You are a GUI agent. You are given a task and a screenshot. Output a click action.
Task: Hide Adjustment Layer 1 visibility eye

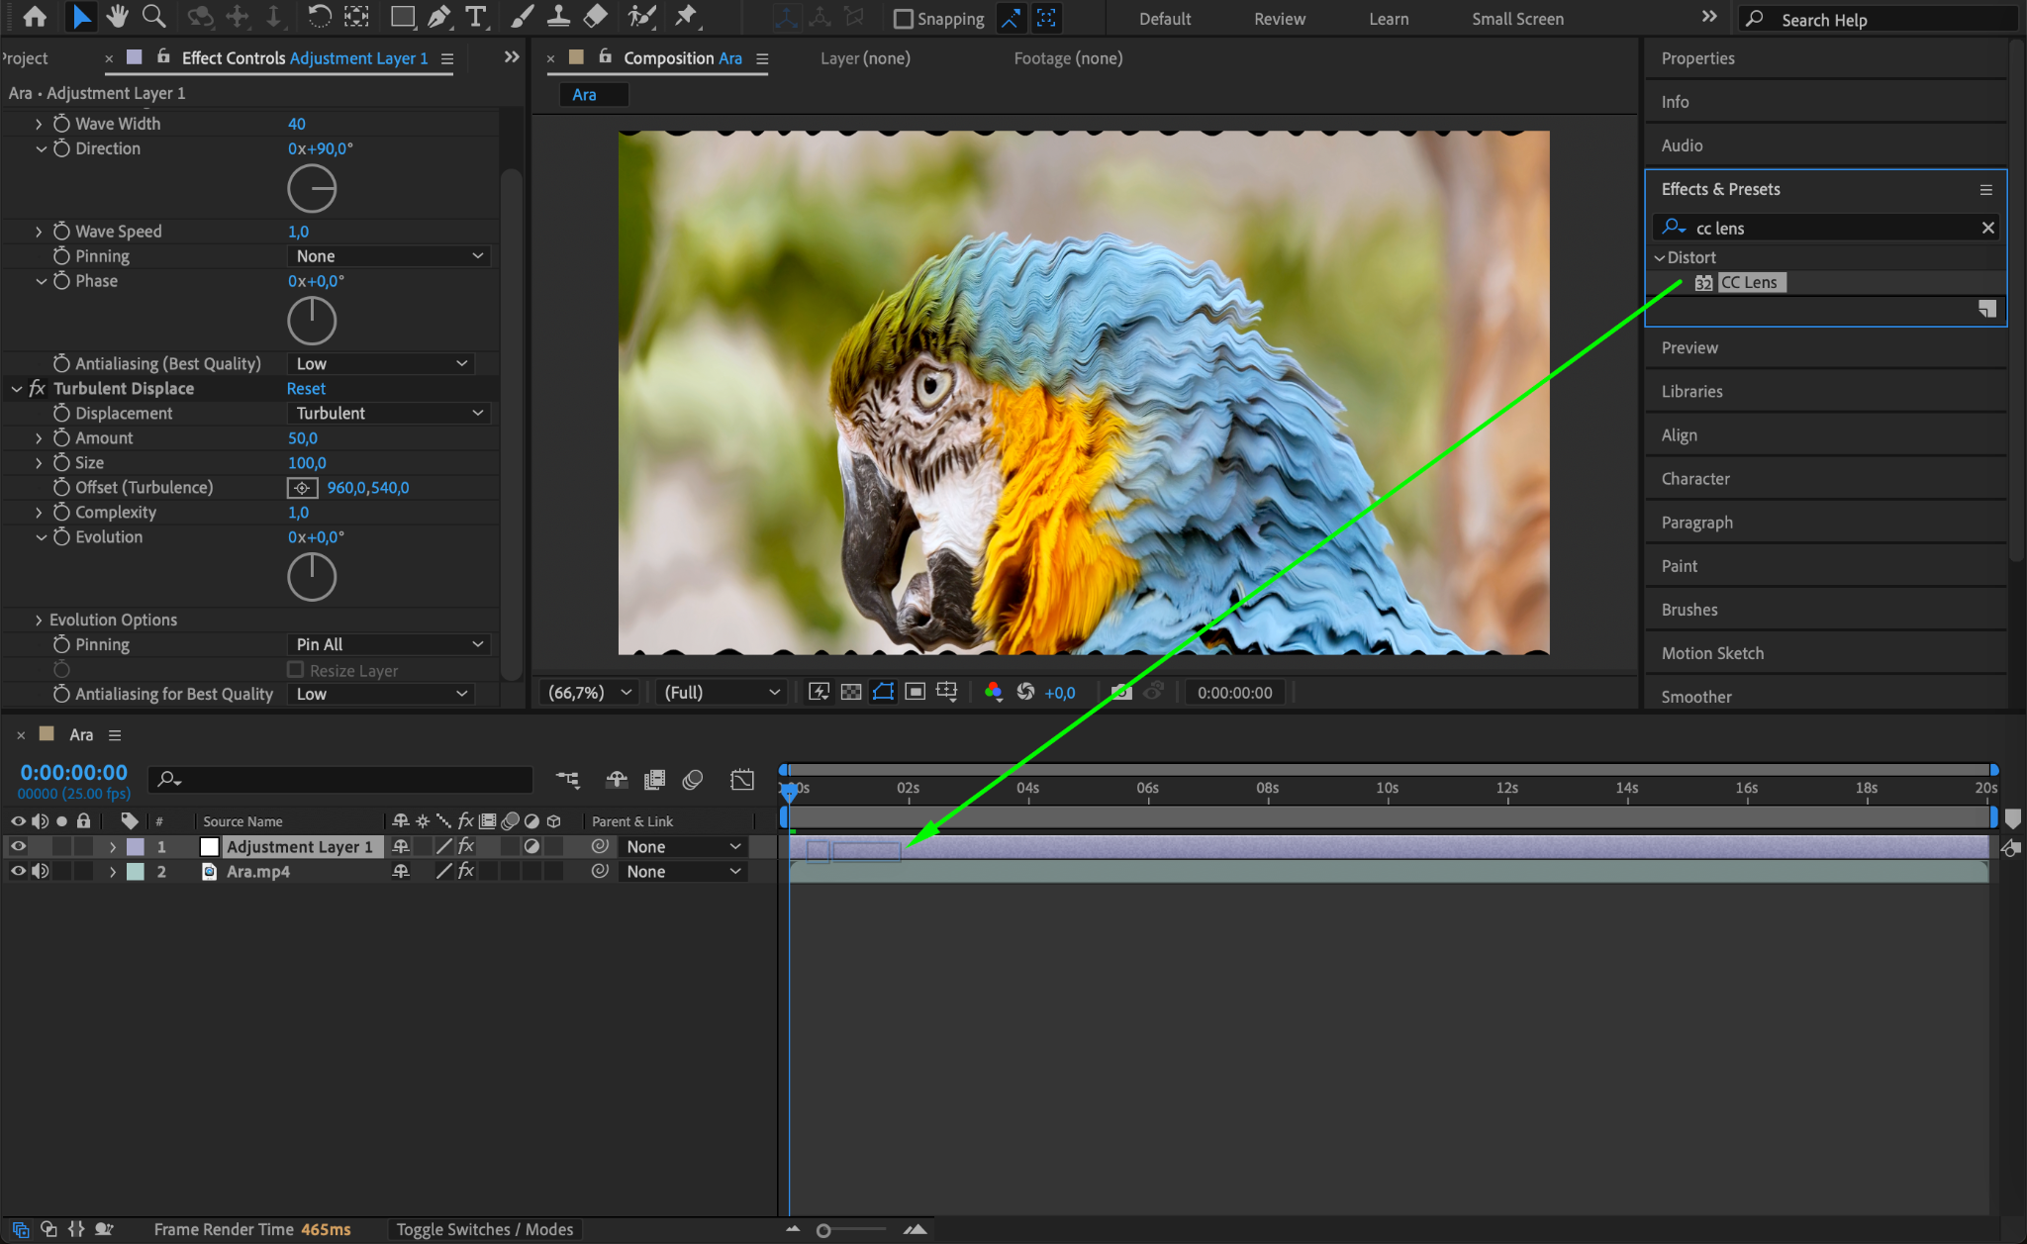18,846
